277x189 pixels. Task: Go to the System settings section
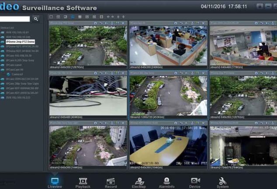click(x=222, y=183)
